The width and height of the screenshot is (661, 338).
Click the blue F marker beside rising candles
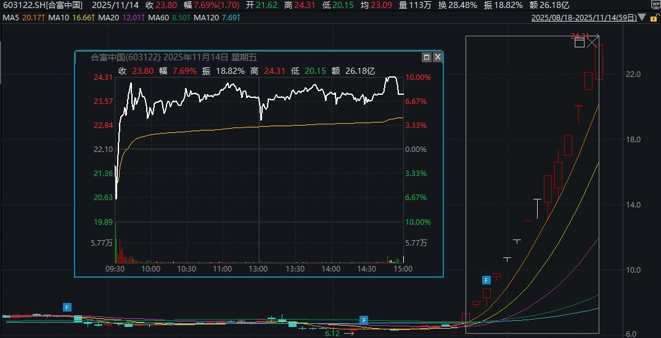(x=486, y=280)
